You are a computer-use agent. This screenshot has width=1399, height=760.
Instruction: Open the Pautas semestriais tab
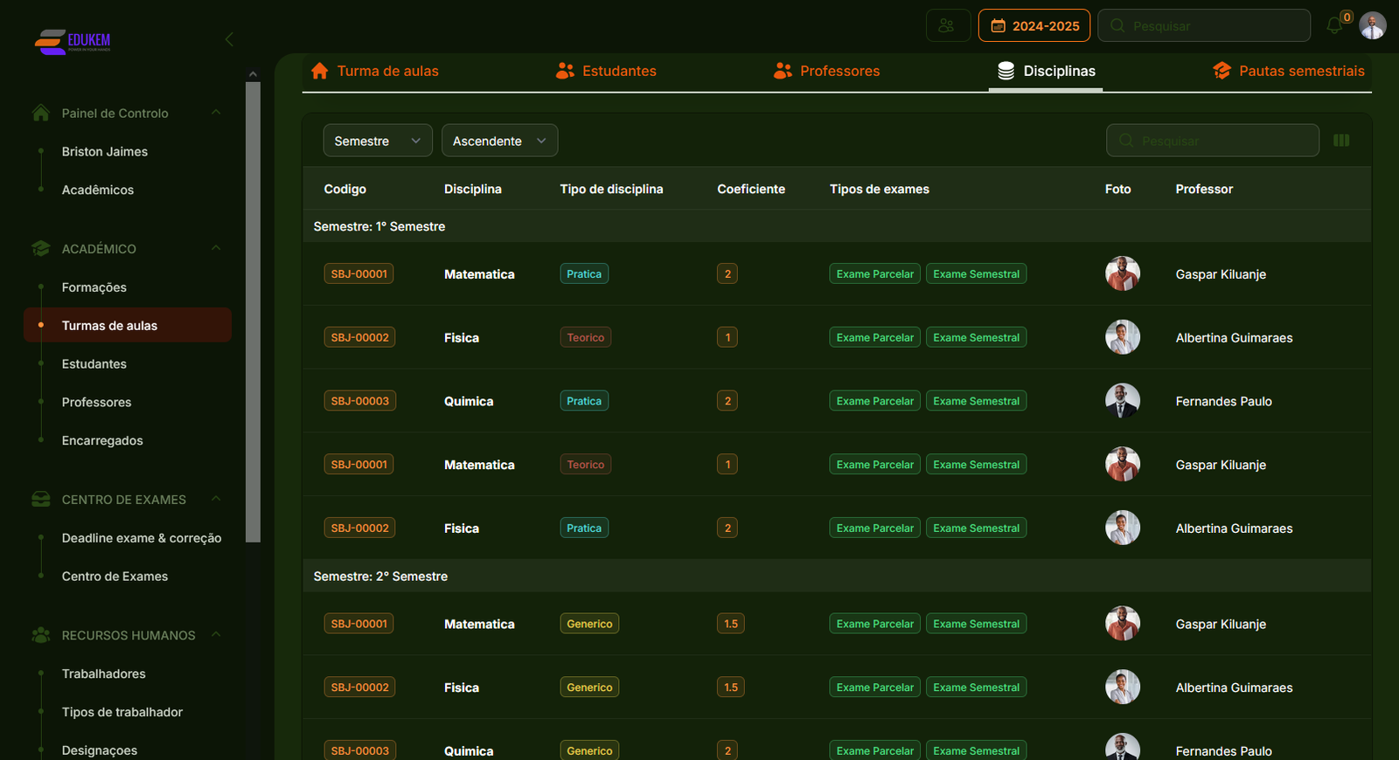tap(1288, 72)
